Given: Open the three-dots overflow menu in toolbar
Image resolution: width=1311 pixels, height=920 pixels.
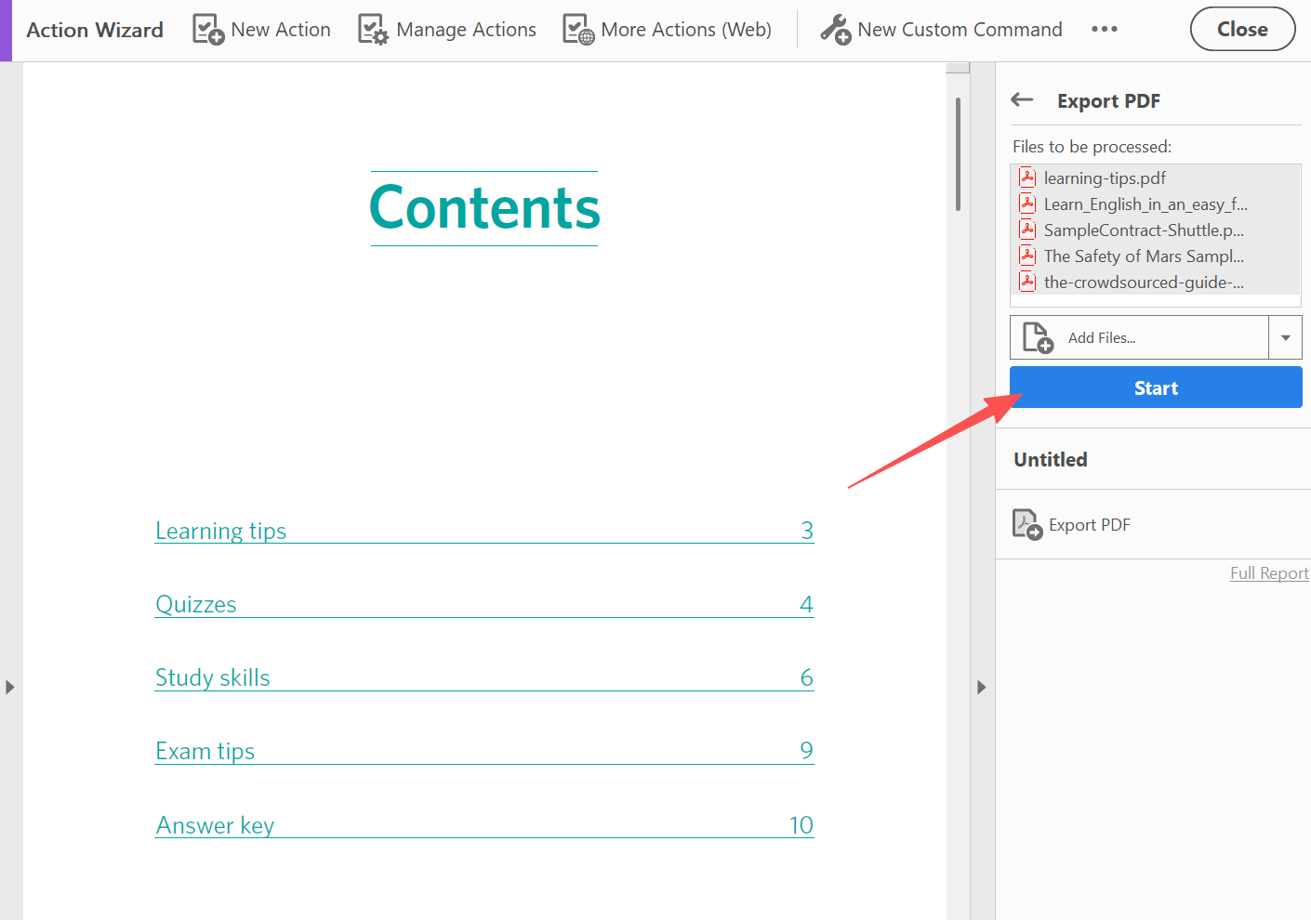Looking at the screenshot, I should point(1104,30).
